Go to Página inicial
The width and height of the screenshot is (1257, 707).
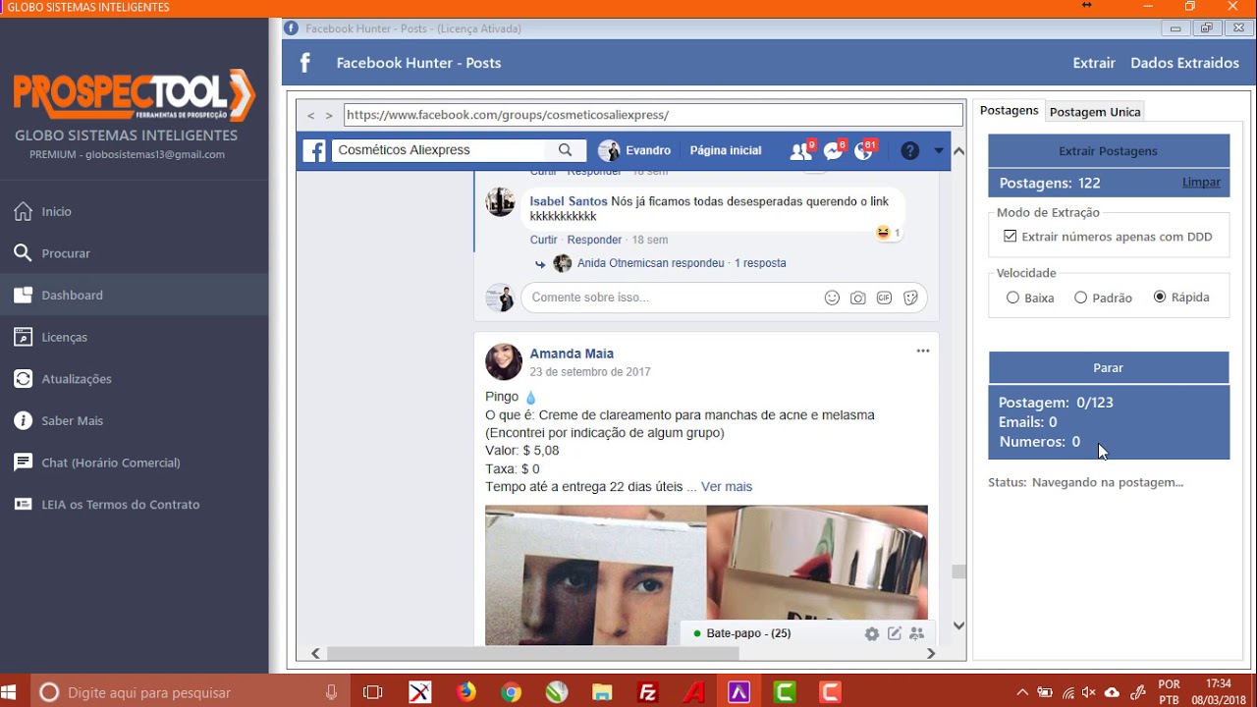[x=726, y=150]
